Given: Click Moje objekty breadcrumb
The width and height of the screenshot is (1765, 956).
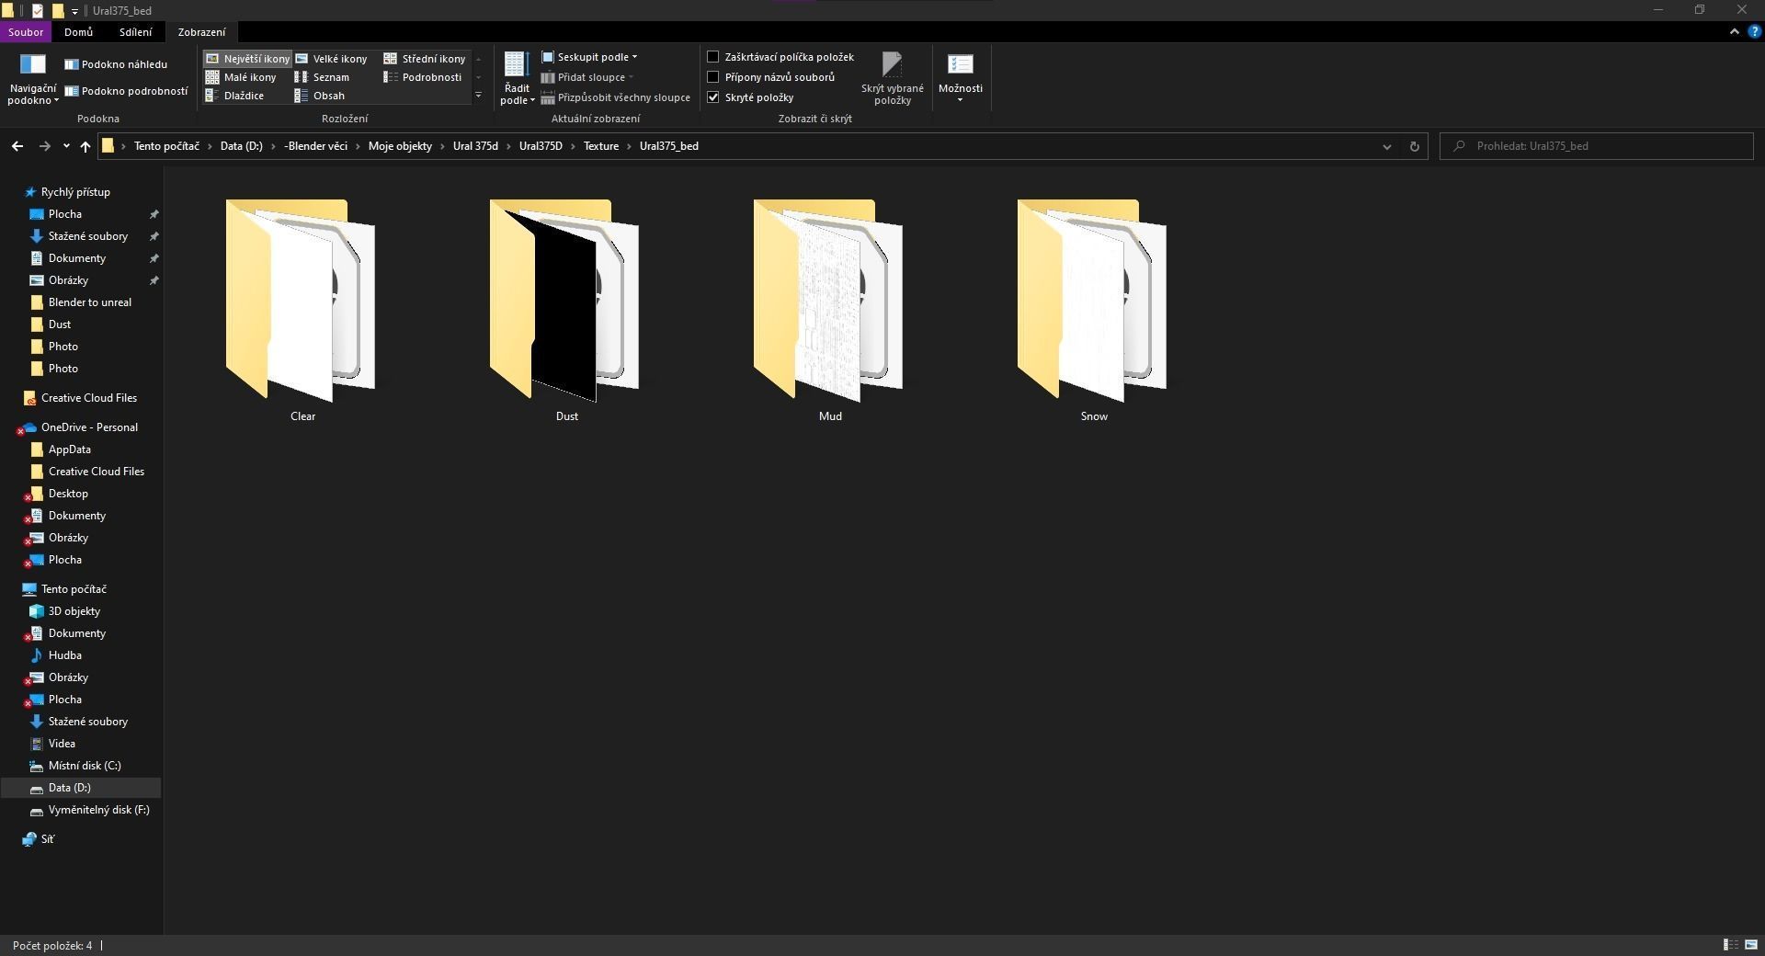Looking at the screenshot, I should click(400, 146).
